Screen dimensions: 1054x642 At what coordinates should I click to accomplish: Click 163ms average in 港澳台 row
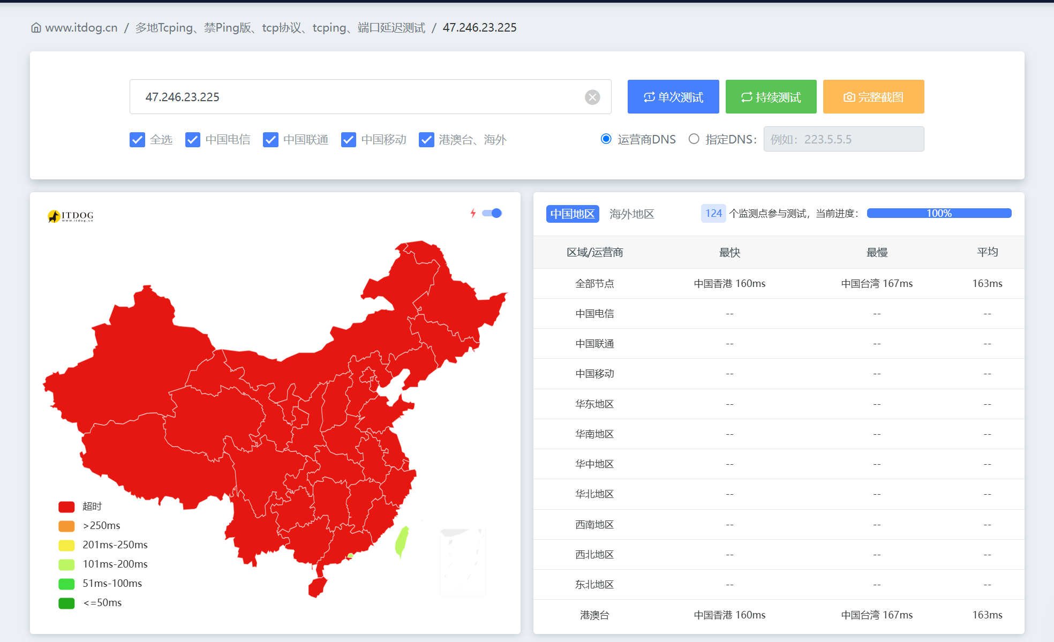coord(987,615)
